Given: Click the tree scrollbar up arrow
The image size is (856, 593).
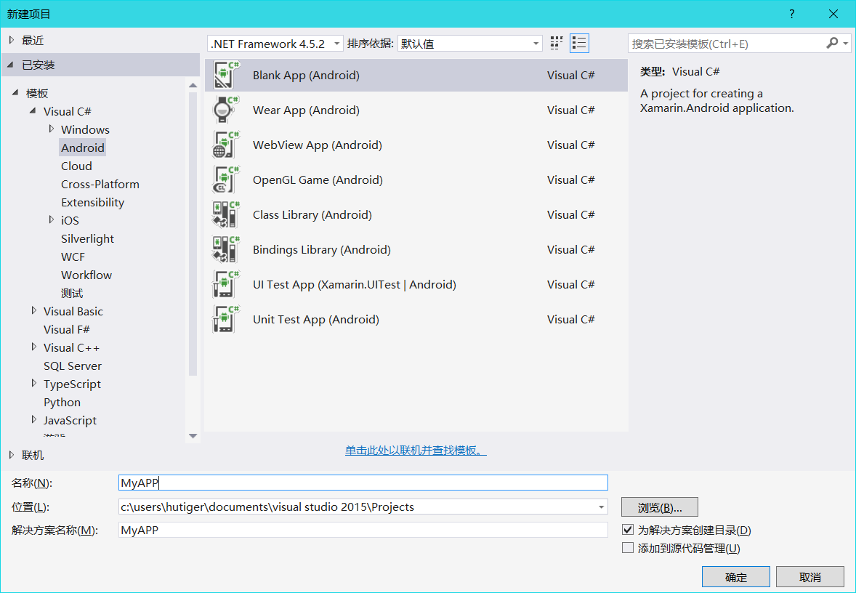Looking at the screenshot, I should click(193, 85).
